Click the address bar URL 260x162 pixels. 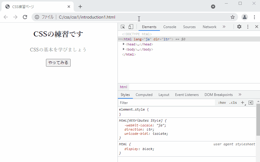(87, 17)
